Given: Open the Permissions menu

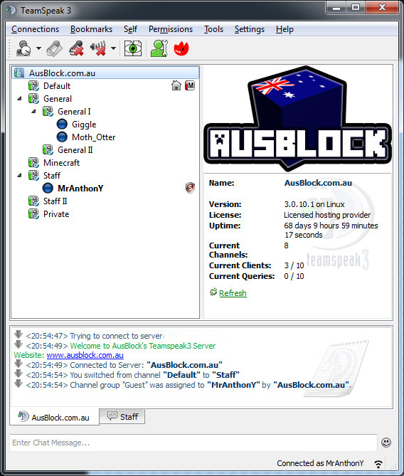Looking at the screenshot, I should tap(171, 29).
